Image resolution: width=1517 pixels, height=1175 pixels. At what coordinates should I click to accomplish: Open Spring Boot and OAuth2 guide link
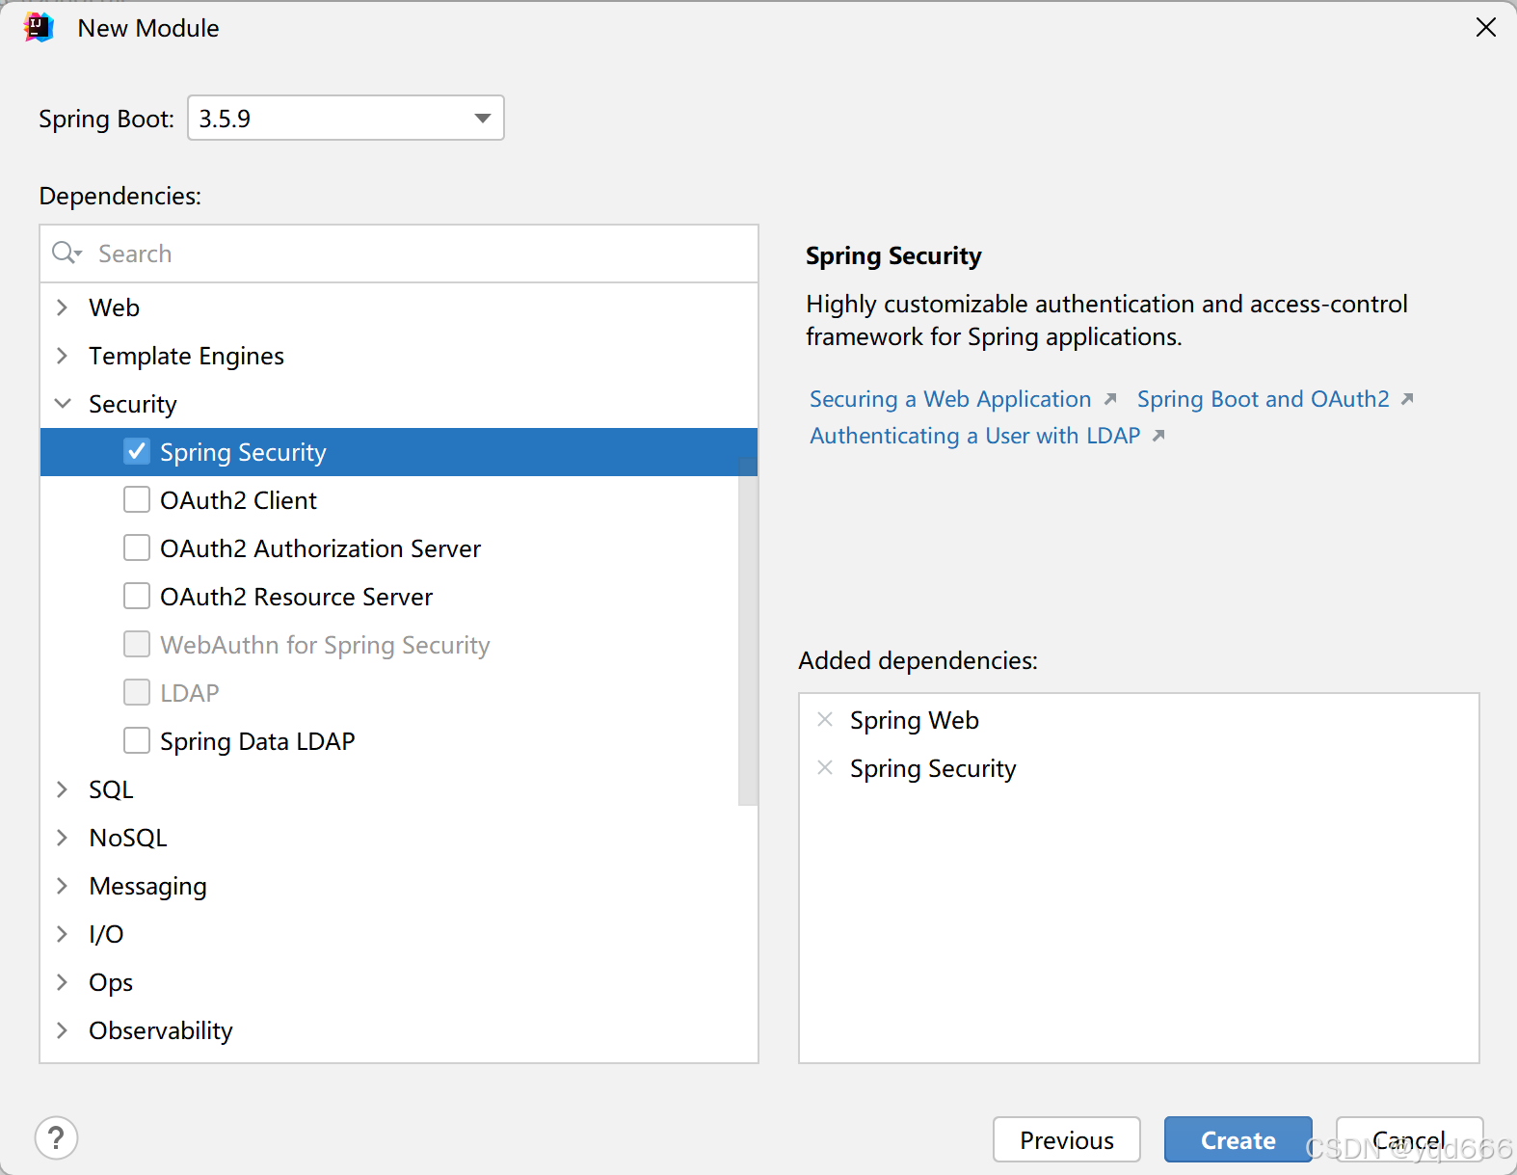(1263, 399)
